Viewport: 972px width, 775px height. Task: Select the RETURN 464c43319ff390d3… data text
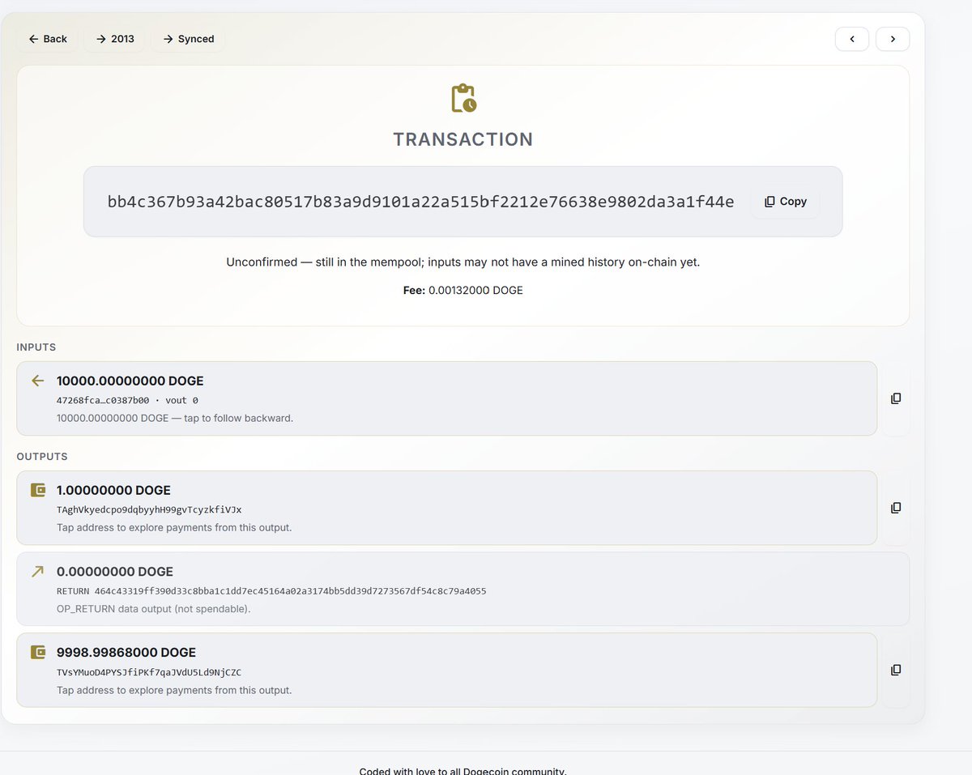point(271,591)
